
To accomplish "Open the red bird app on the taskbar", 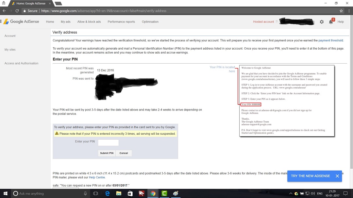I will (142, 193).
